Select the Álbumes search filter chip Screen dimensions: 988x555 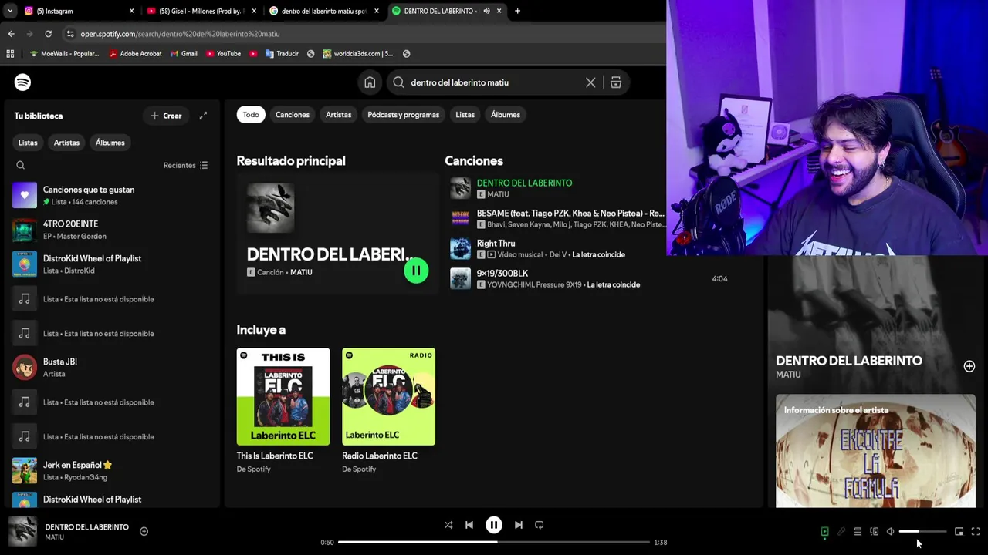[506, 115]
